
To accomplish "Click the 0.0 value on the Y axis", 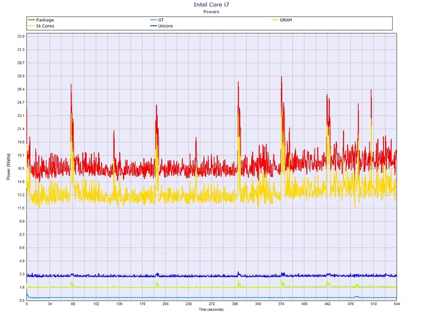I will pyautogui.click(x=22, y=301).
